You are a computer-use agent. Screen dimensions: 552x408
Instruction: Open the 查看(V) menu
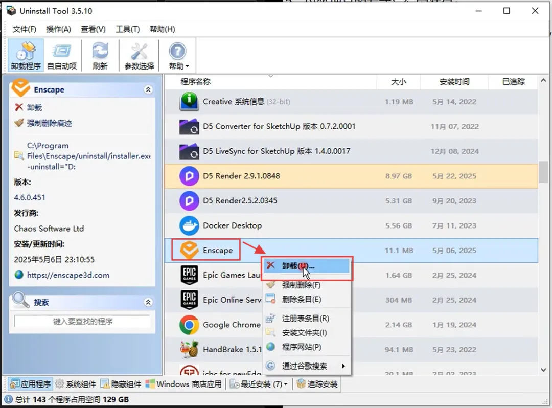click(x=93, y=29)
